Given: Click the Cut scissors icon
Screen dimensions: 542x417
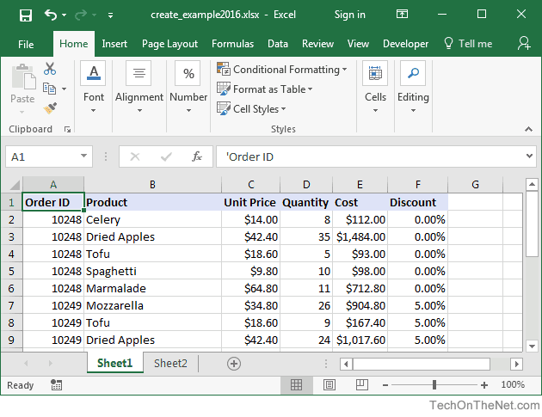Looking at the screenshot, I should point(50,69).
